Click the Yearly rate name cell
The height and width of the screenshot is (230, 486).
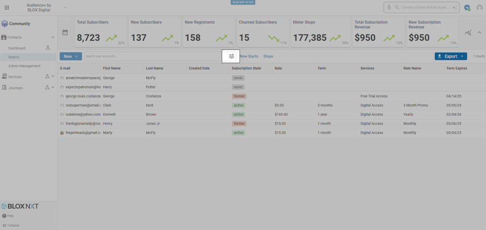coord(408,115)
